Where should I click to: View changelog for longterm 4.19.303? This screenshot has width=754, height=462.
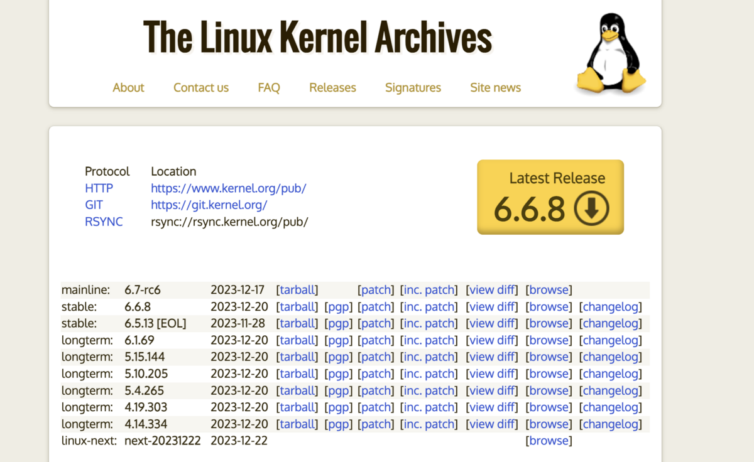click(611, 407)
